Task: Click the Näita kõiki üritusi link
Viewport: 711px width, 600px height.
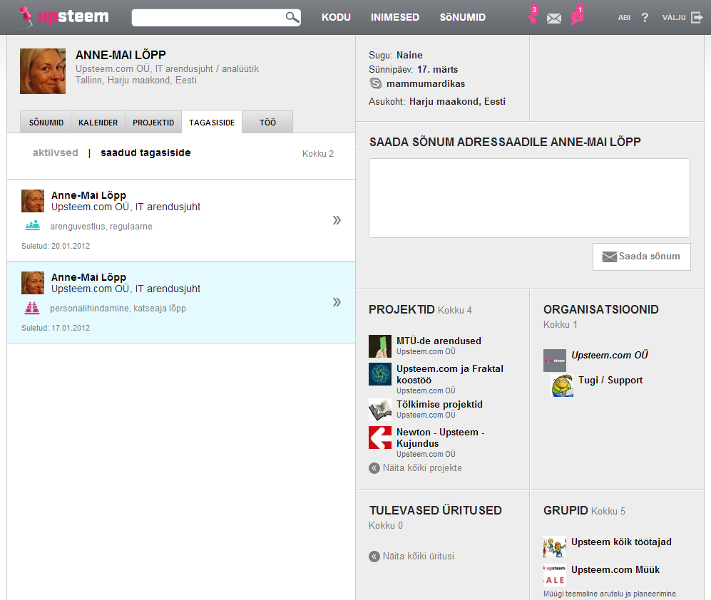Action: click(419, 557)
